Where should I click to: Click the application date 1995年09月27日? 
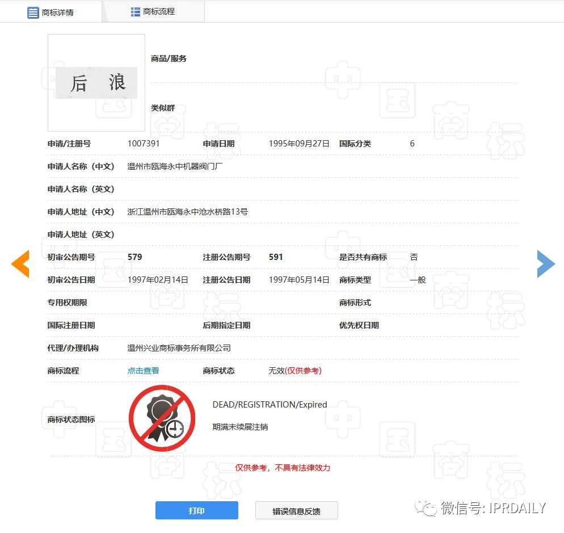point(298,144)
